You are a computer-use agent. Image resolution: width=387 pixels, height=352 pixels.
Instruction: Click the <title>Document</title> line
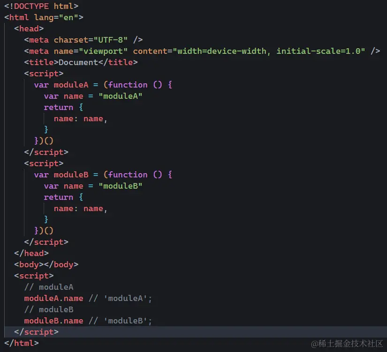(x=81, y=62)
